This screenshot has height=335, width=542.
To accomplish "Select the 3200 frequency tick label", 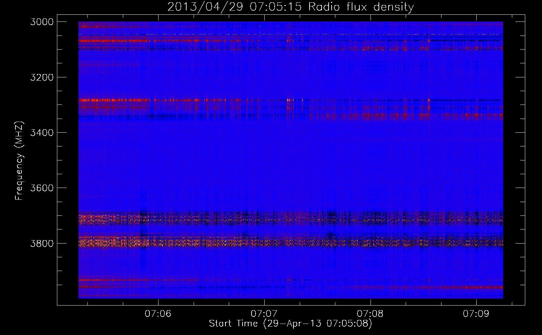I will (42, 77).
